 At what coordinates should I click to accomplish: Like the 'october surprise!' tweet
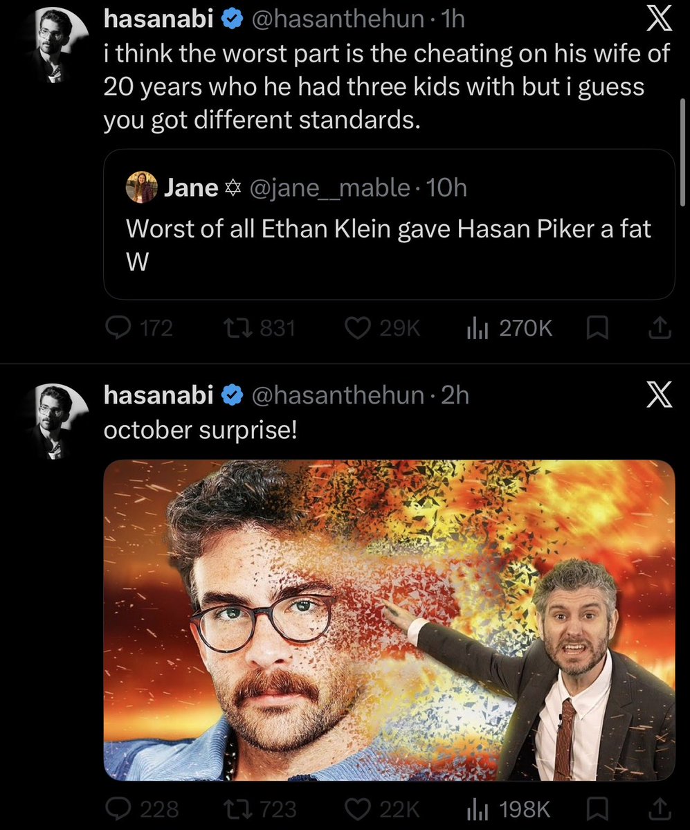[382, 809]
